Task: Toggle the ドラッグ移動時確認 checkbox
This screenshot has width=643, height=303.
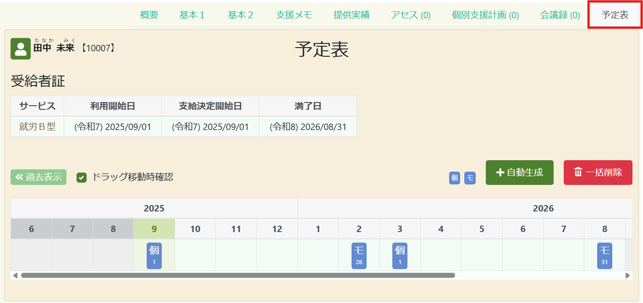Action: point(82,178)
